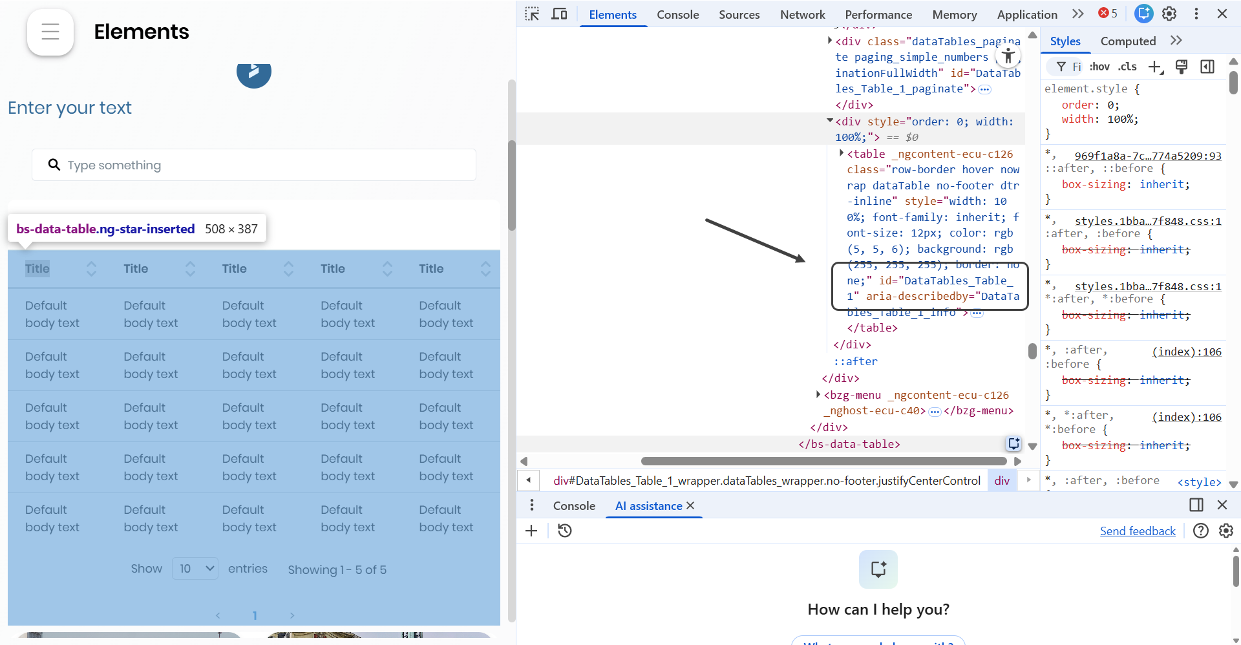
Task: Start a new AI assistance chat
Action: tap(531, 531)
